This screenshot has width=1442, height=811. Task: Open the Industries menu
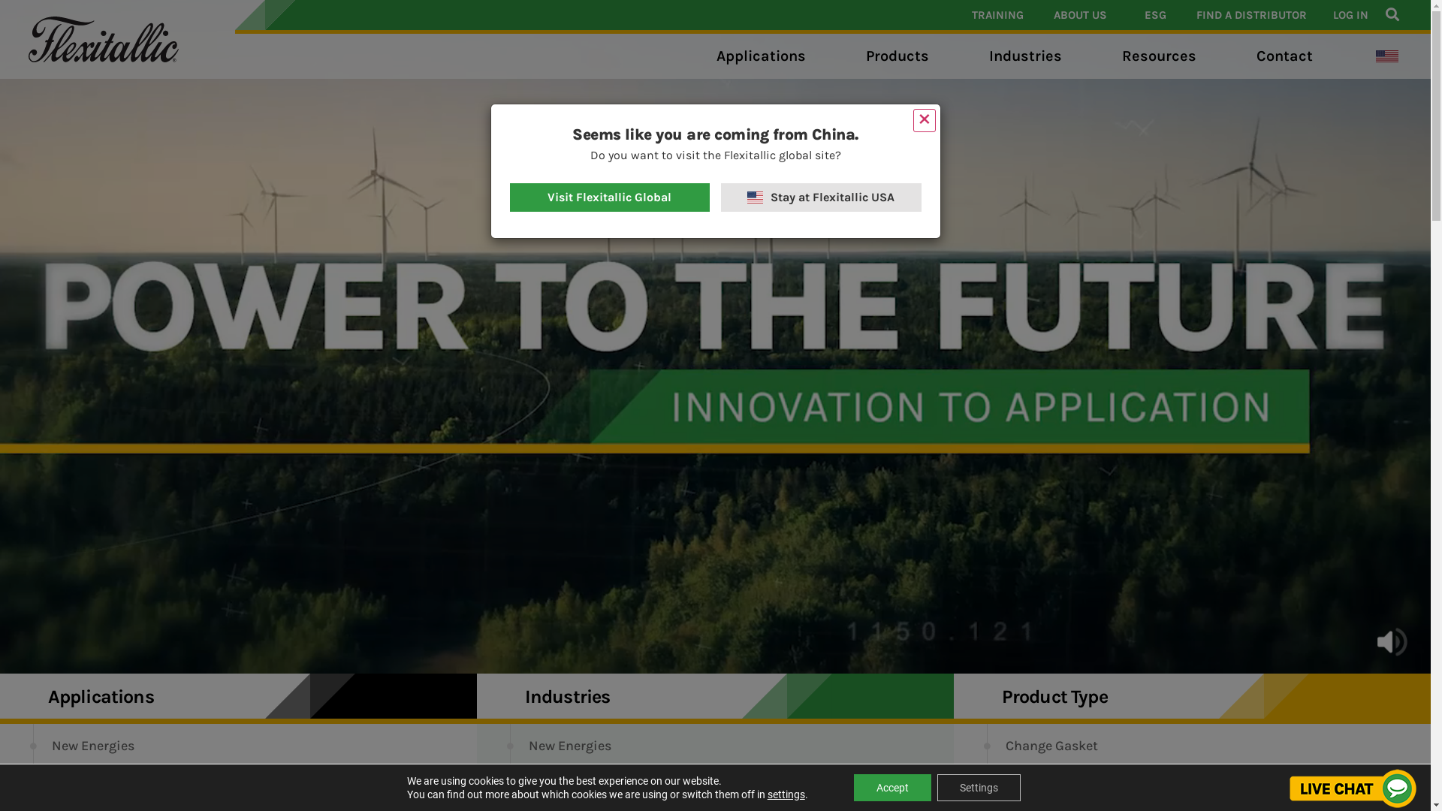1025,56
